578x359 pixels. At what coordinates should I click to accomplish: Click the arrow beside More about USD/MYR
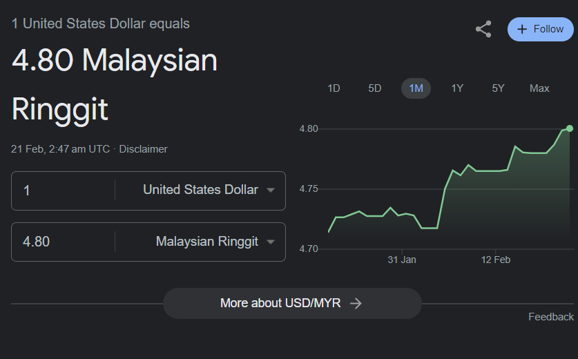click(356, 303)
